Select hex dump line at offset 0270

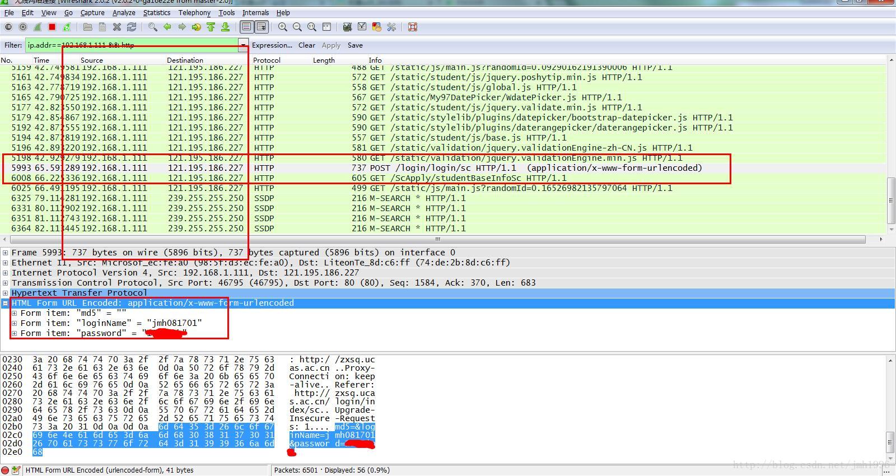[189, 393]
